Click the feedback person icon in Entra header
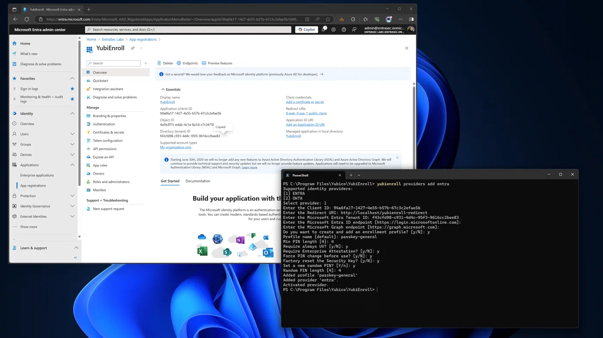The height and width of the screenshot is (338, 603). point(354,30)
